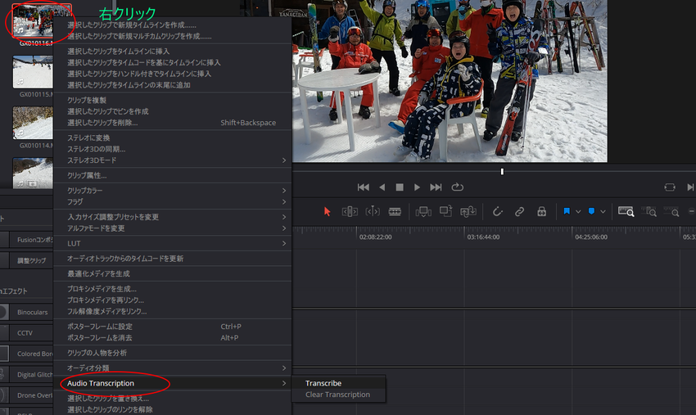Screen dimensions: 696x415
Task: Expand the クリップカラー submenu
Action: pos(173,191)
